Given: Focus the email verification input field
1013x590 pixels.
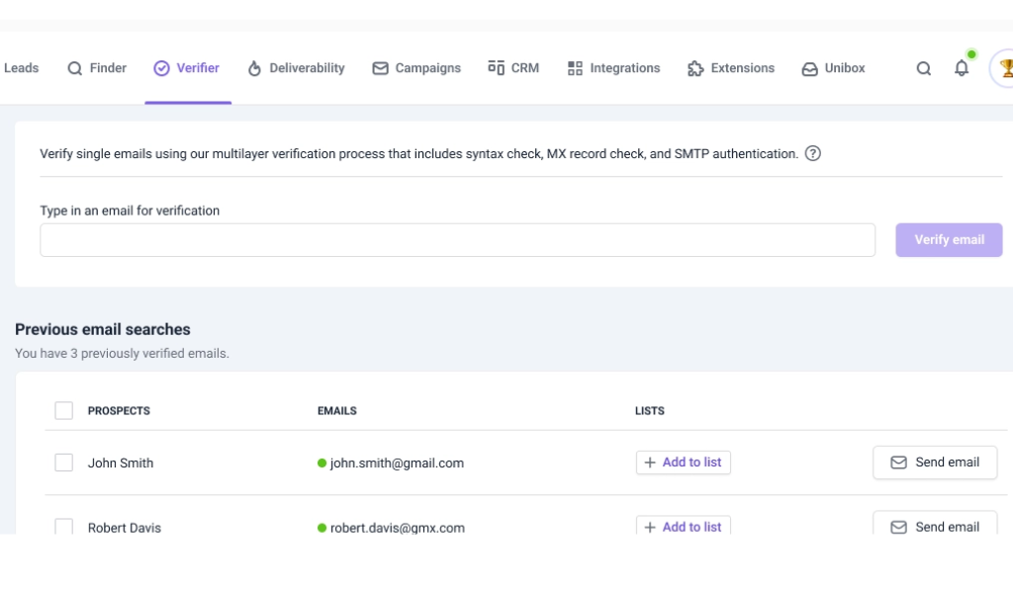Looking at the screenshot, I should click(x=457, y=240).
